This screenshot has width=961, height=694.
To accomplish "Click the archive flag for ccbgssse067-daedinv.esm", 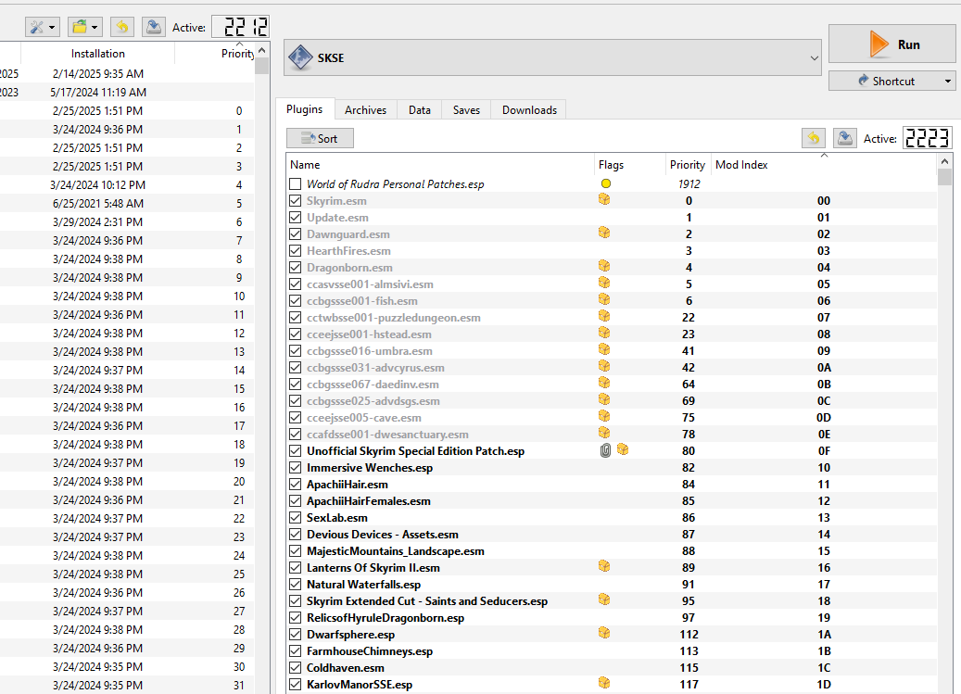I will tap(604, 383).
